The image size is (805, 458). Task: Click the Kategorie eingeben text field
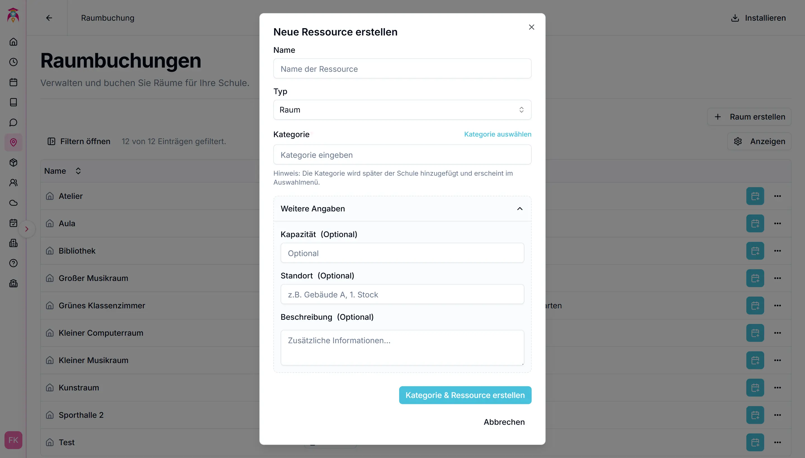tap(402, 155)
